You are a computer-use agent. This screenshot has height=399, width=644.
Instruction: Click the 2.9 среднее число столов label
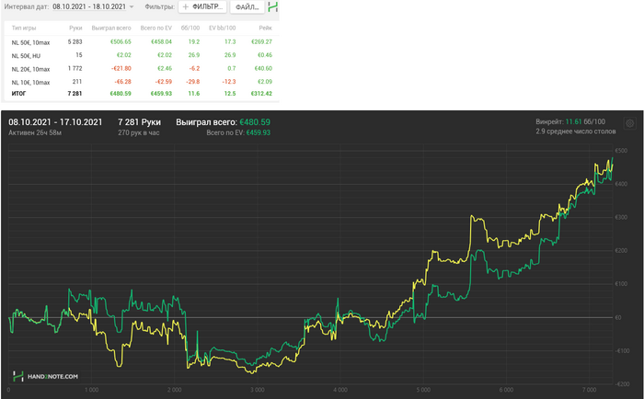click(575, 131)
